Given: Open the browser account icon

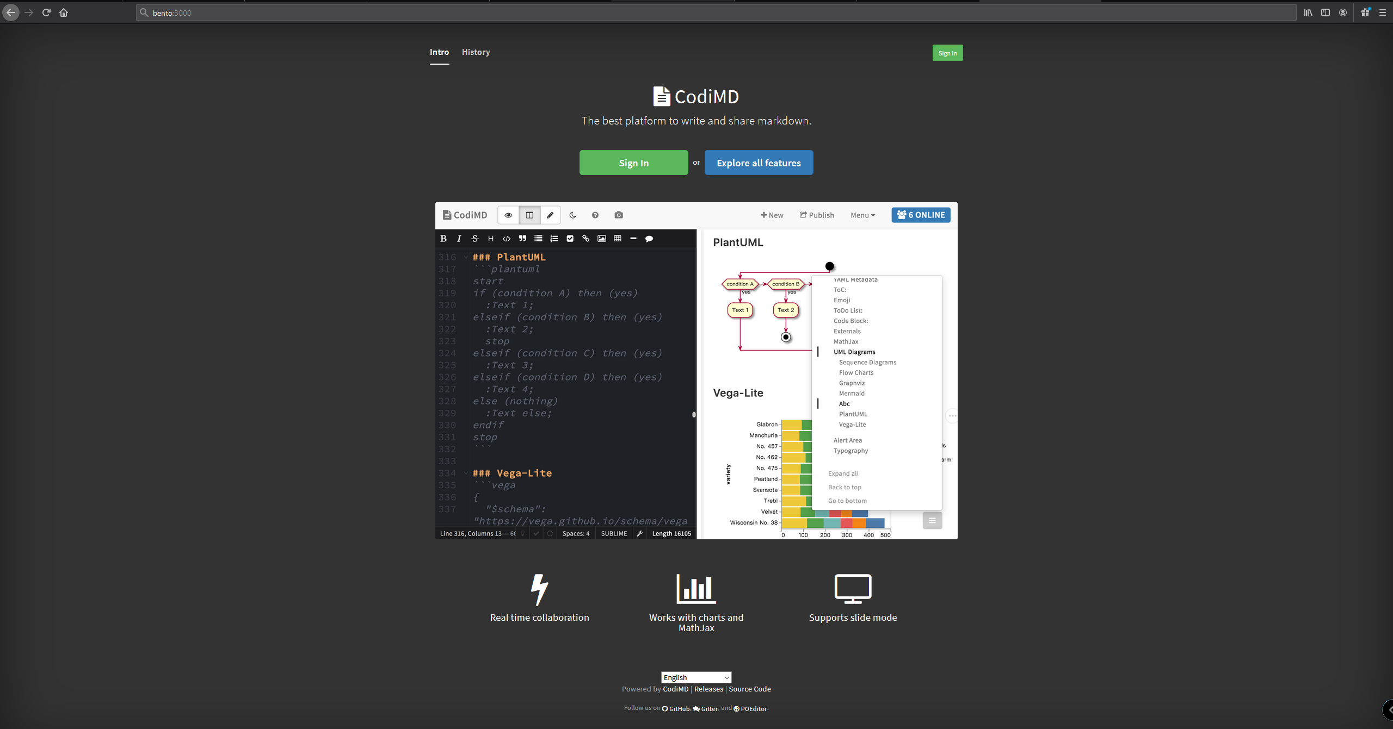Looking at the screenshot, I should pyautogui.click(x=1343, y=13).
